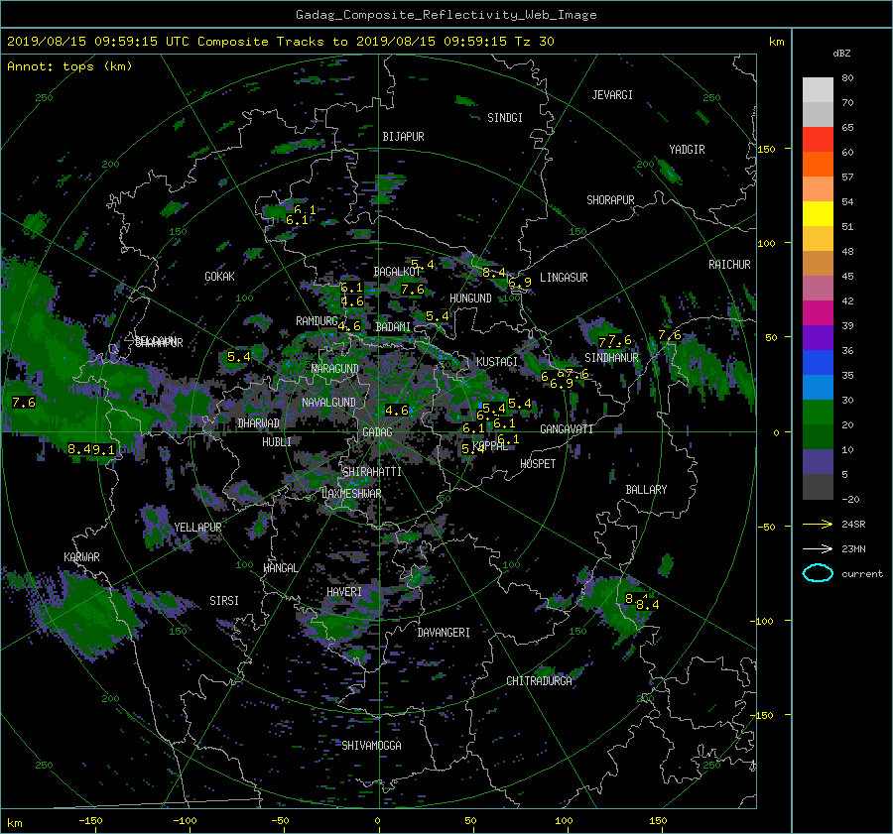
Task: Click the DHARWAD city label
Action: point(259,423)
